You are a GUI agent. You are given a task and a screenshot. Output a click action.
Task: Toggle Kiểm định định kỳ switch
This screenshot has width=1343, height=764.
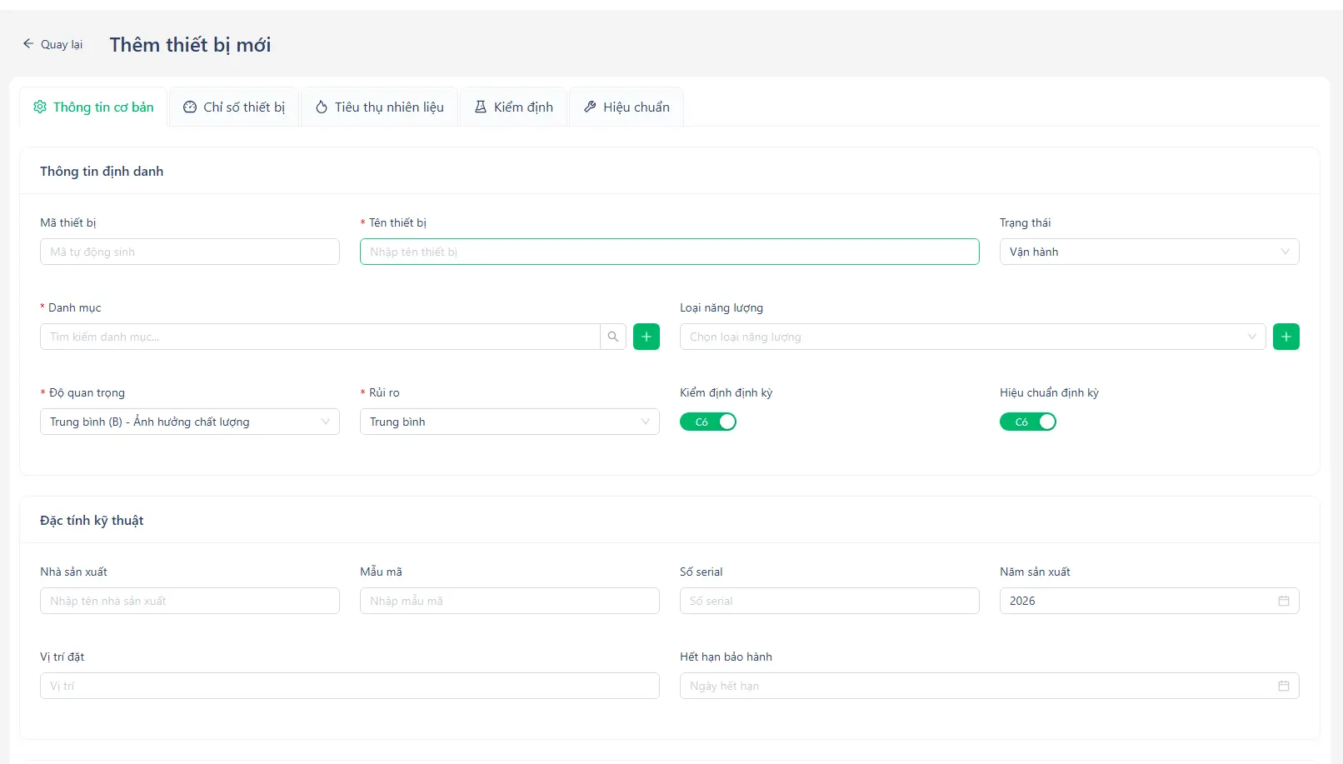pyautogui.click(x=708, y=422)
